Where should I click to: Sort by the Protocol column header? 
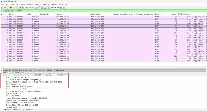158,14
